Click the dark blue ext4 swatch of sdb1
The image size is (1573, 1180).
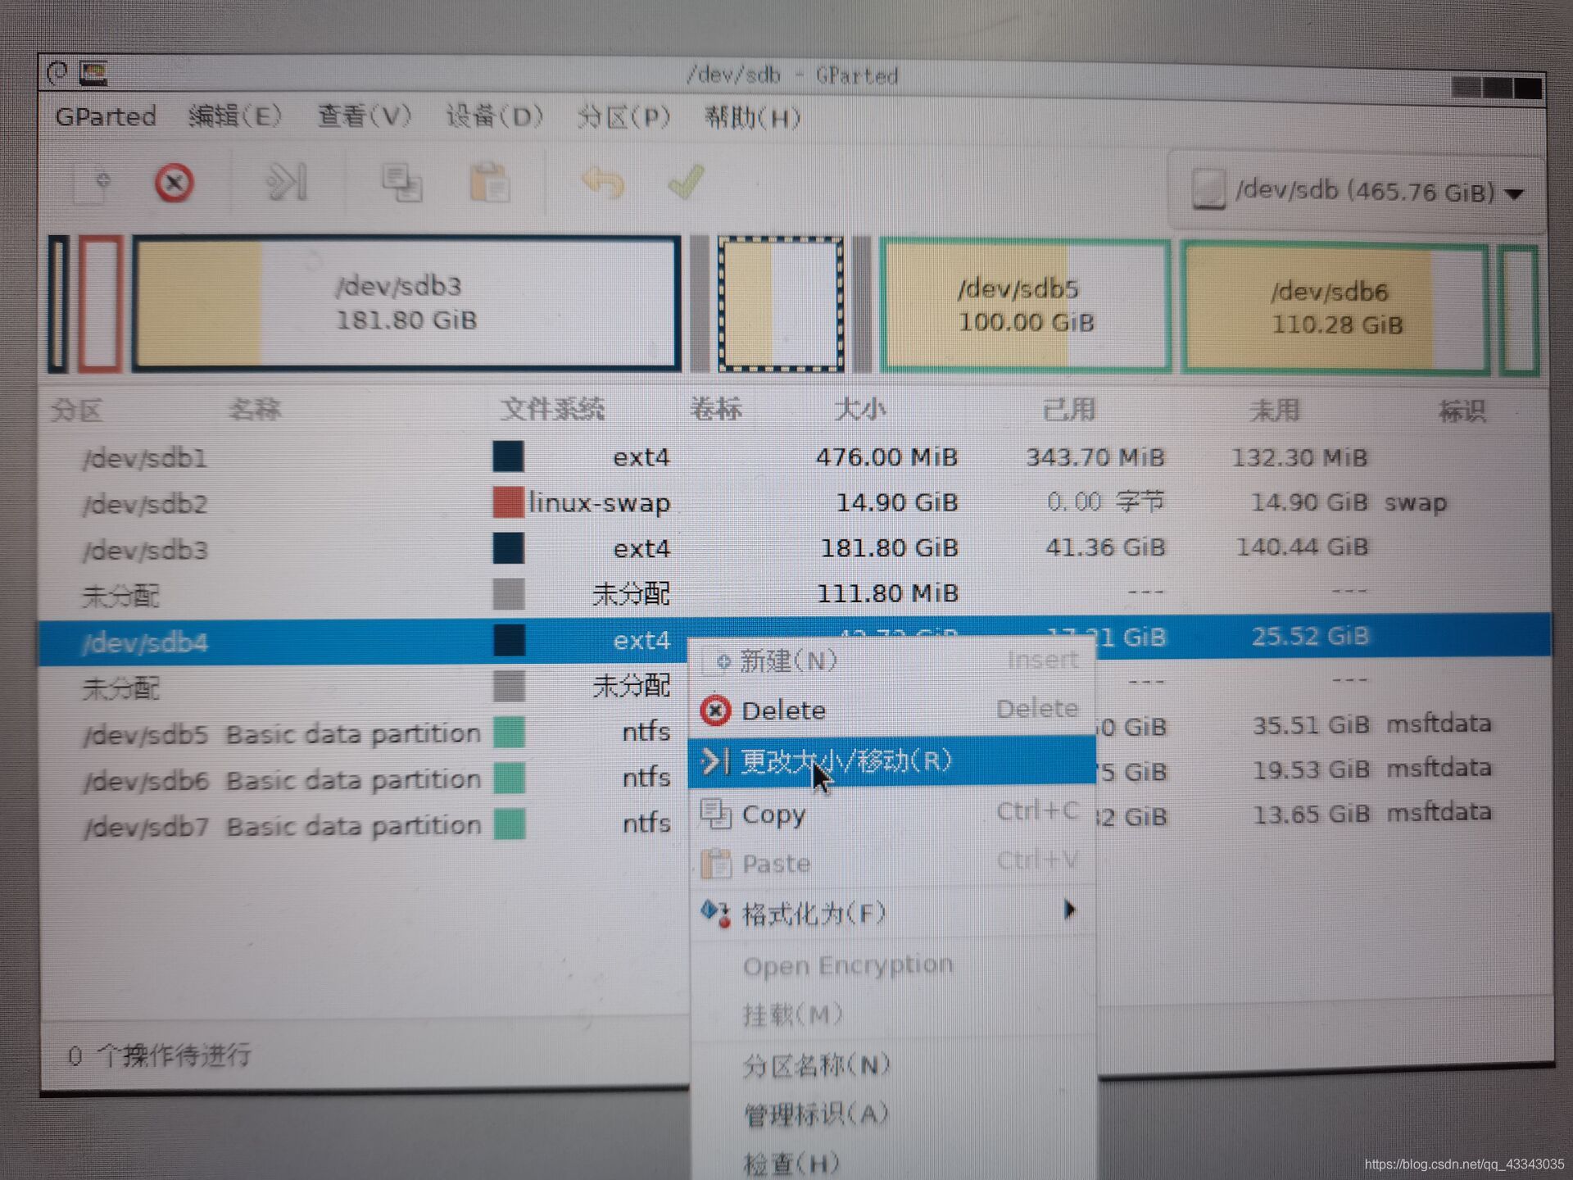pos(508,456)
